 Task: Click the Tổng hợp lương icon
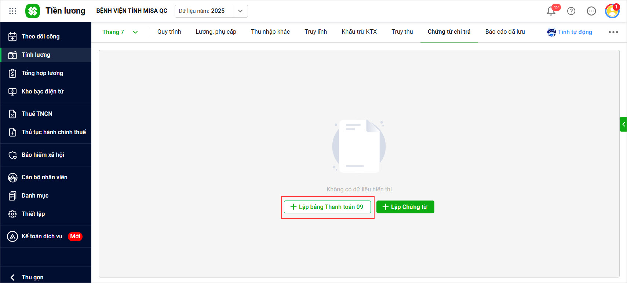pos(12,73)
